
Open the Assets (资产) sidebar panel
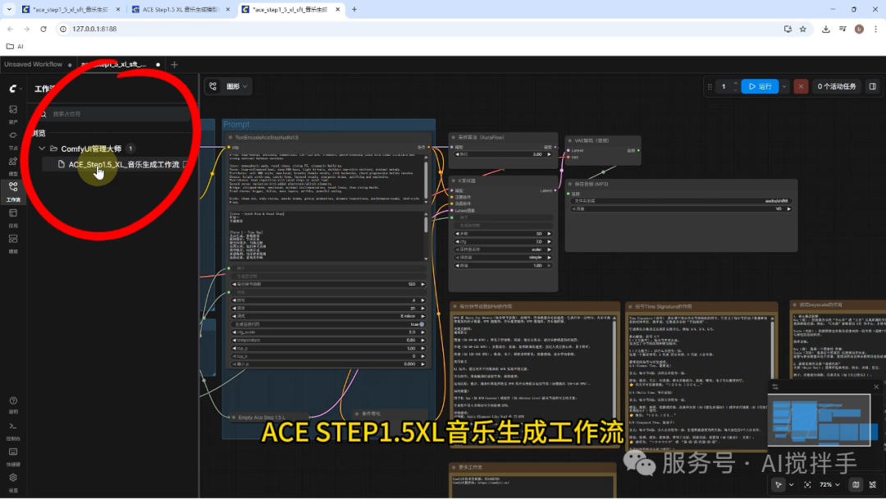(13, 113)
